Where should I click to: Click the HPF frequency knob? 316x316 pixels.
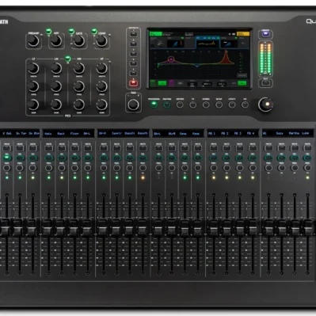click(x=56, y=41)
